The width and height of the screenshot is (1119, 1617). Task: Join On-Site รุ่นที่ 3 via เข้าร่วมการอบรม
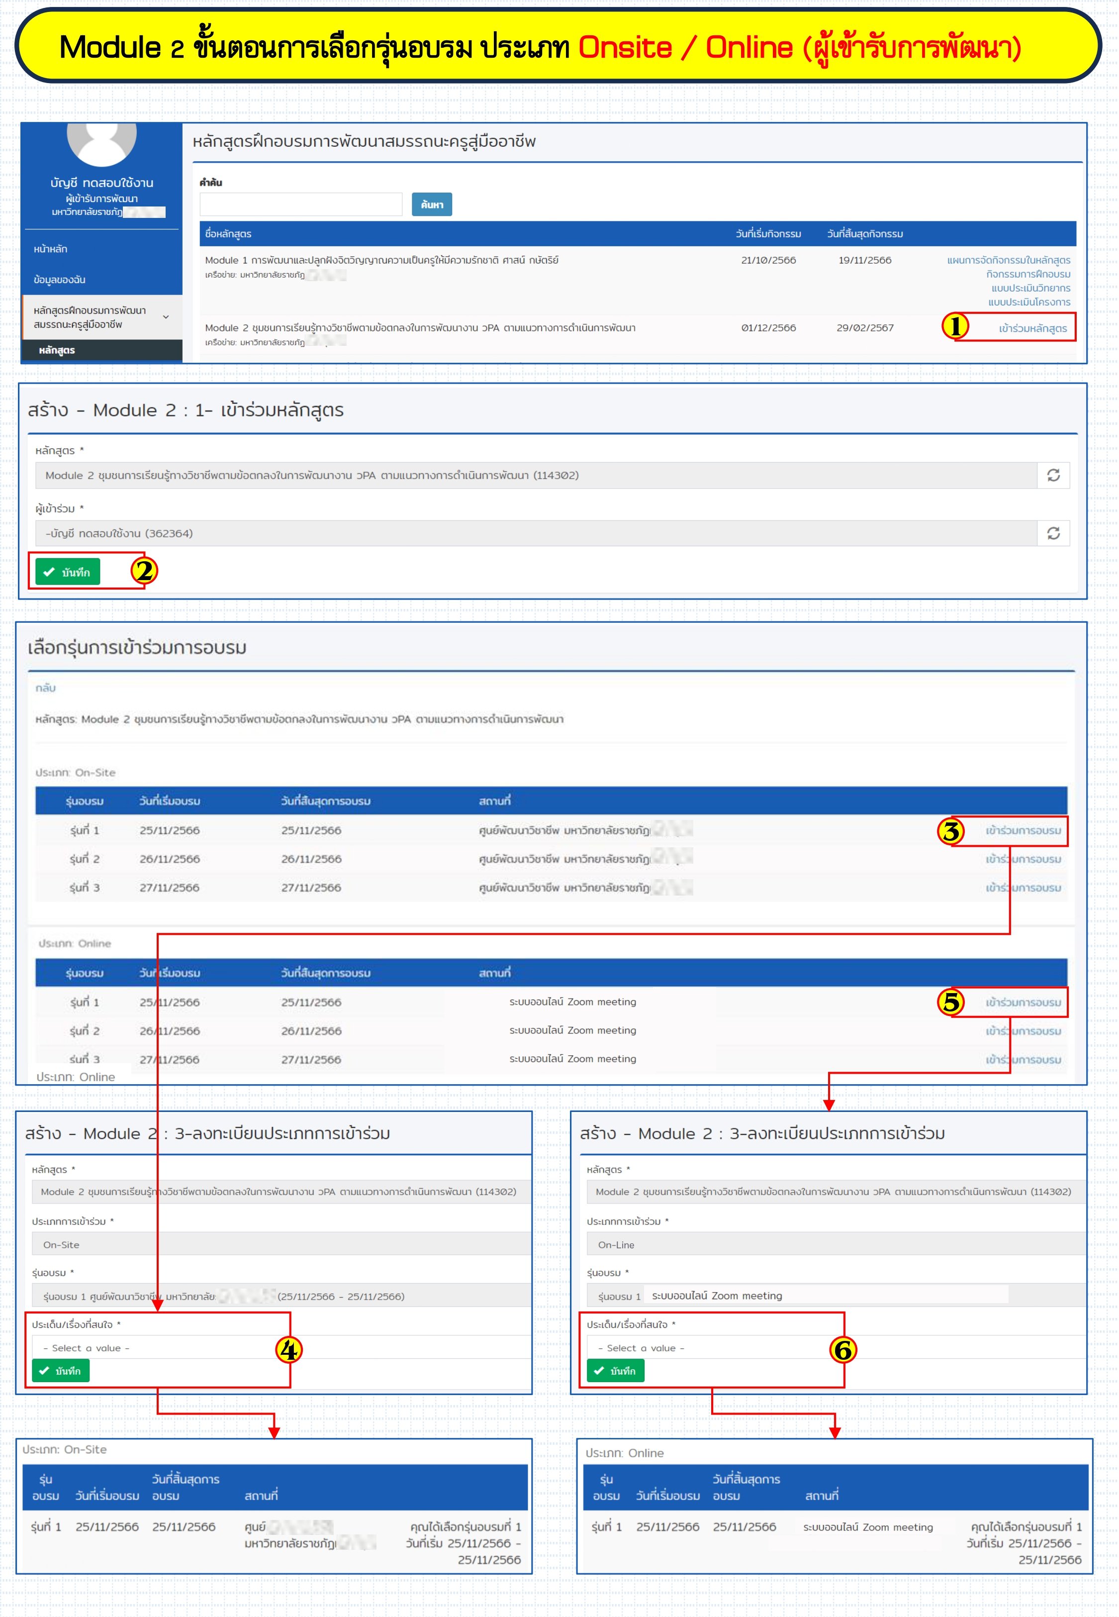point(1023,888)
